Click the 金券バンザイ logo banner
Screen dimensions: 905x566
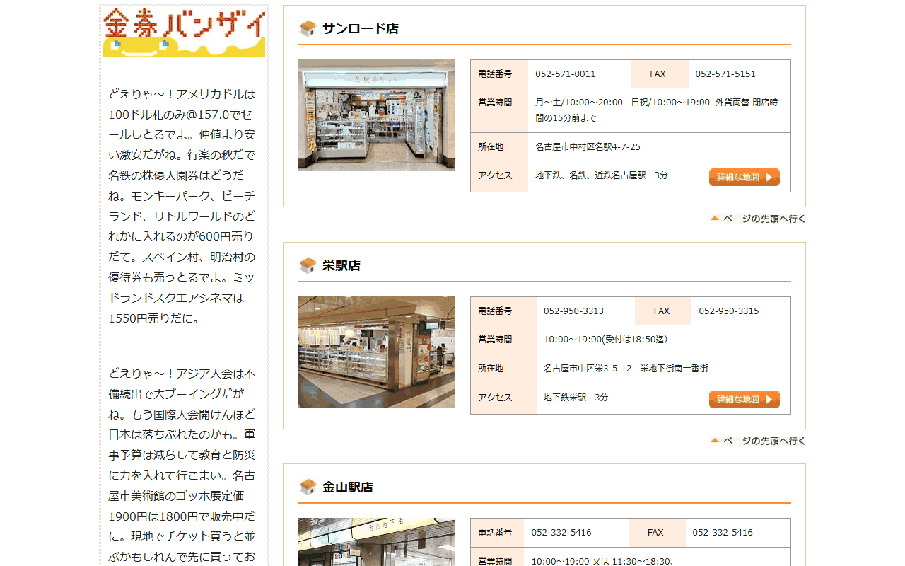pos(184,32)
